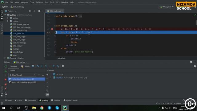Screen dimensions: 197x111
Task: Rerun the 006_cycles debug session
Action: (6, 67)
